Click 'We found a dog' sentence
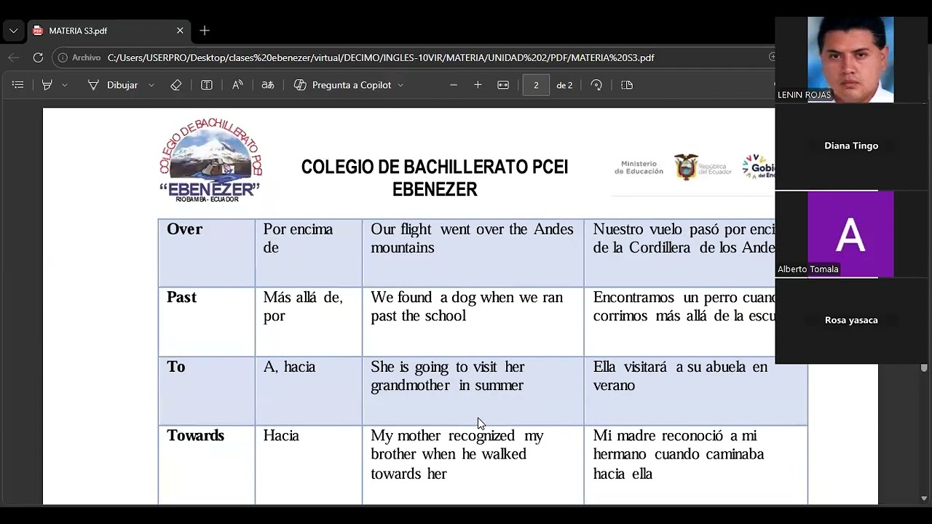 point(467,306)
